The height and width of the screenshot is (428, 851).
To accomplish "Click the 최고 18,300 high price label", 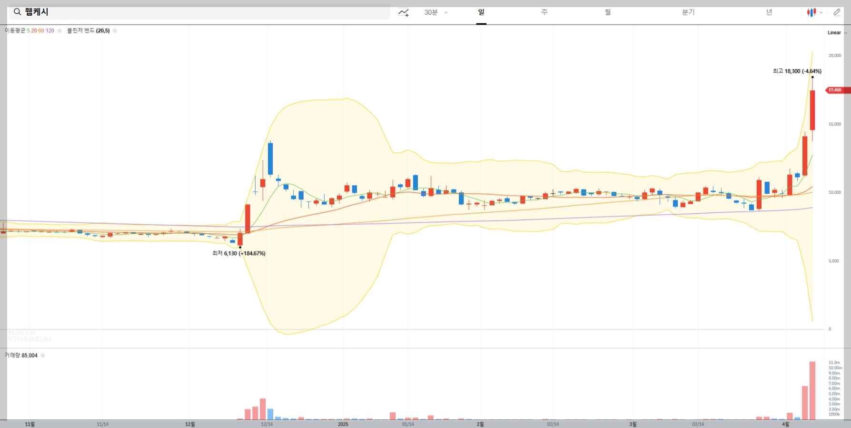I will coord(797,71).
